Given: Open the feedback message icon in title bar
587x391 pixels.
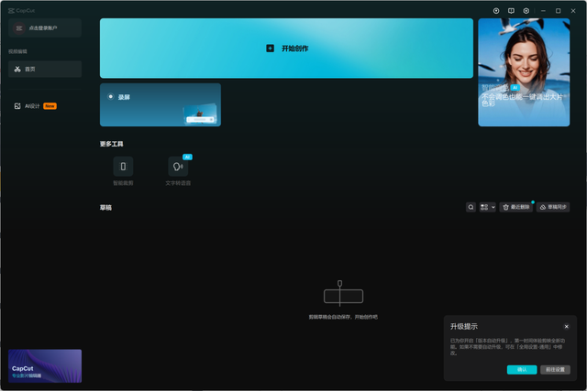Looking at the screenshot, I should [511, 10].
